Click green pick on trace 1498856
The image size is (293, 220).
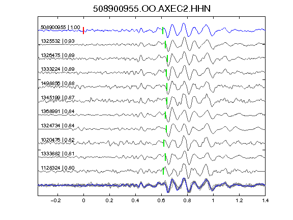coord(167,87)
